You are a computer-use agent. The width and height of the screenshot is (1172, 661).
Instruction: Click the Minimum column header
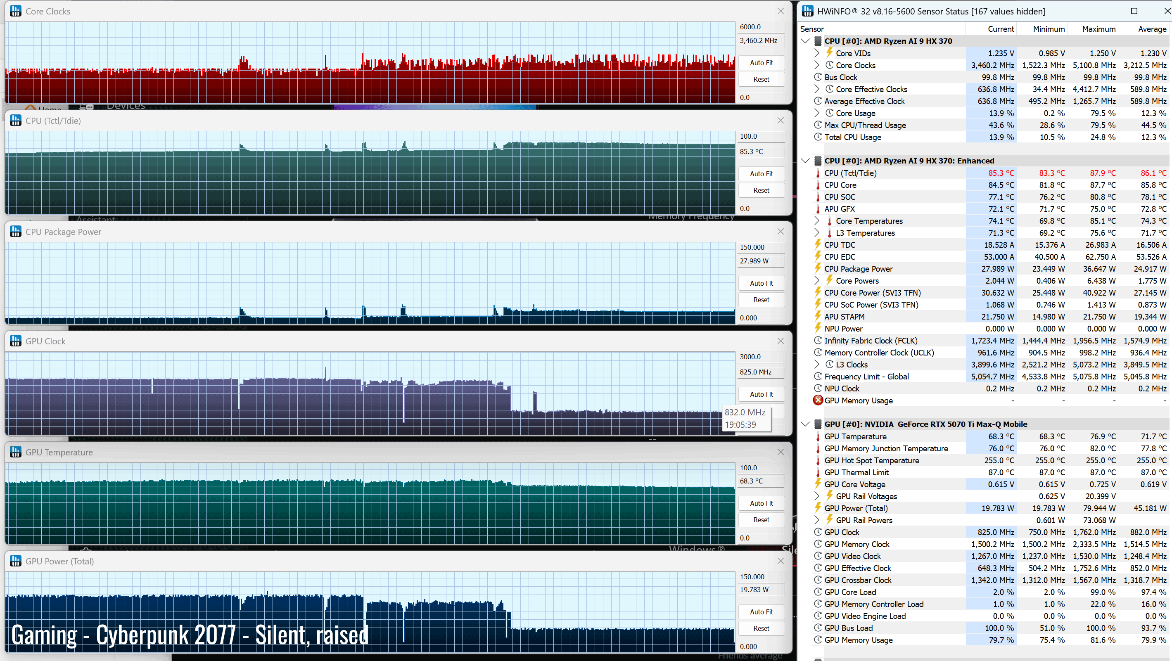1042,28
